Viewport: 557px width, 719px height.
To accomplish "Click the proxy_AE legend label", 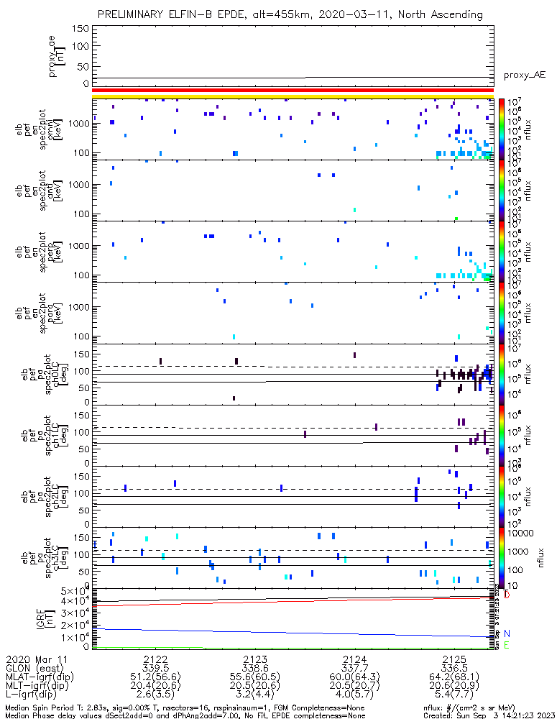I will 523,75.
